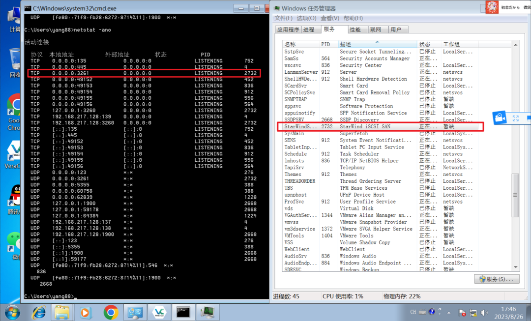
Task: Select the StarWind iSCSI SAN service row
Action: (x=380, y=126)
